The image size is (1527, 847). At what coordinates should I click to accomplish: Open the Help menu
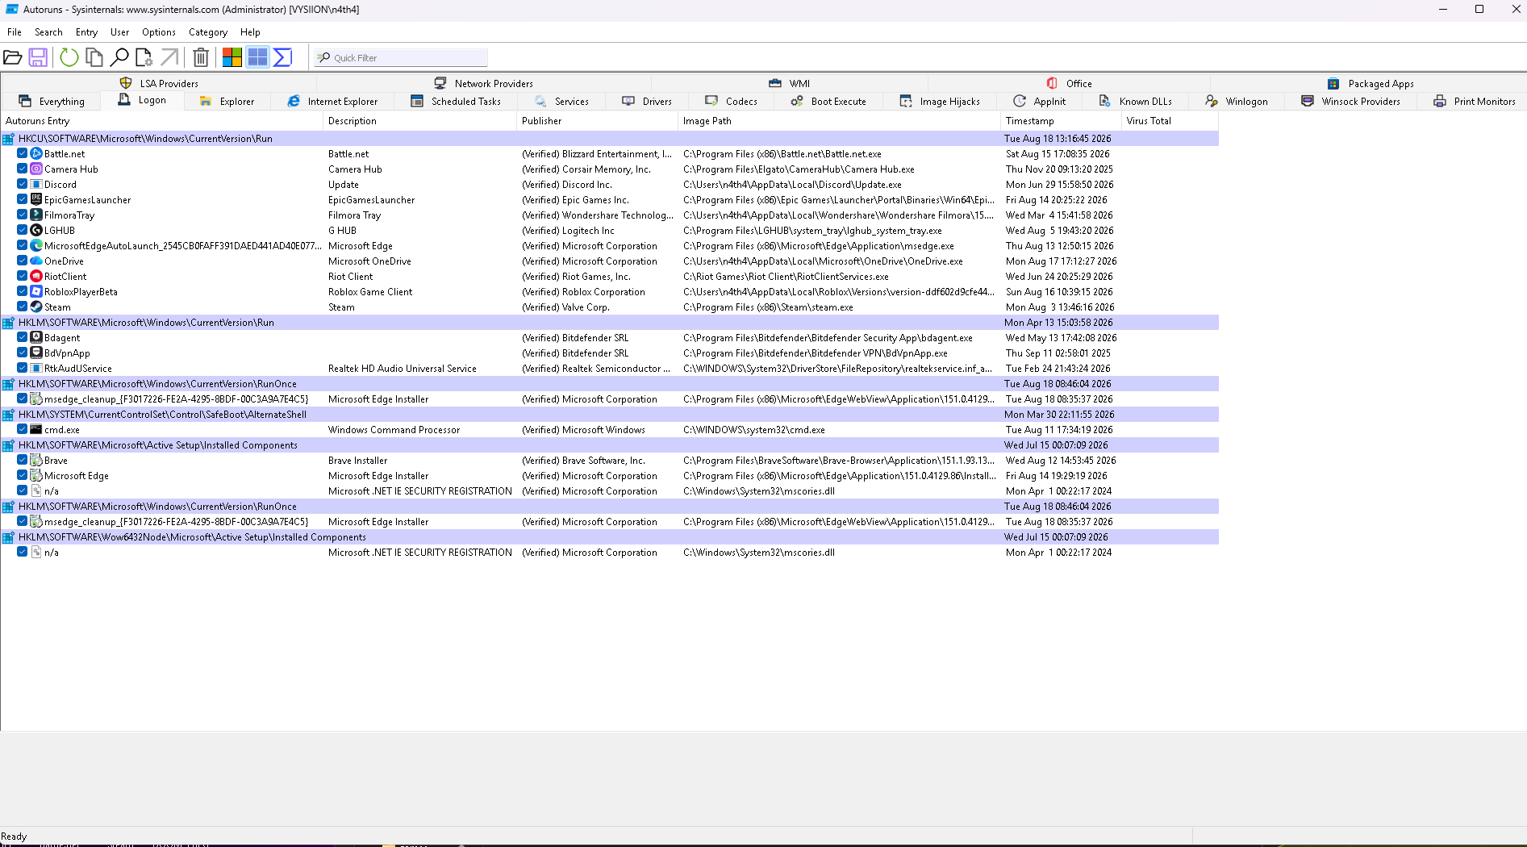point(250,32)
